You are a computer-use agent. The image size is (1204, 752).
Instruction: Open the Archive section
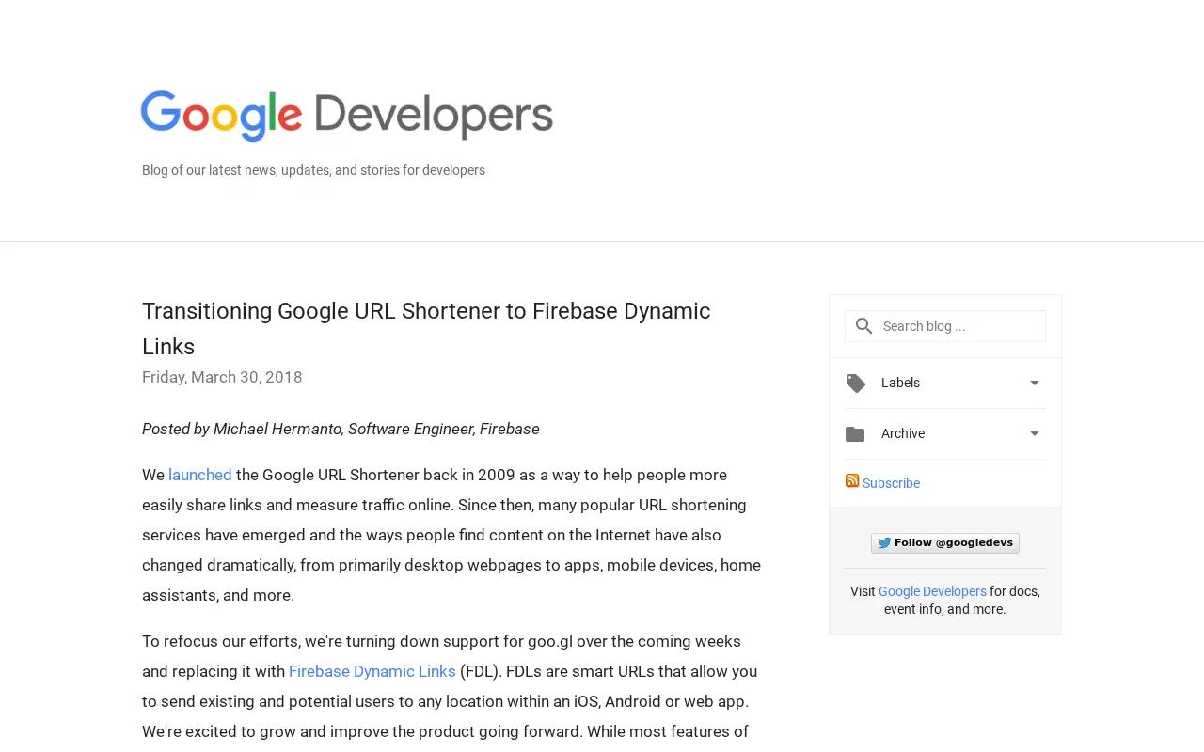pyautogui.click(x=945, y=434)
